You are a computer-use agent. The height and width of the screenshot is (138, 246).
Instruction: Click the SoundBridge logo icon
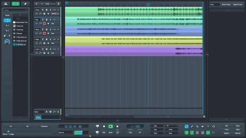point(8,133)
